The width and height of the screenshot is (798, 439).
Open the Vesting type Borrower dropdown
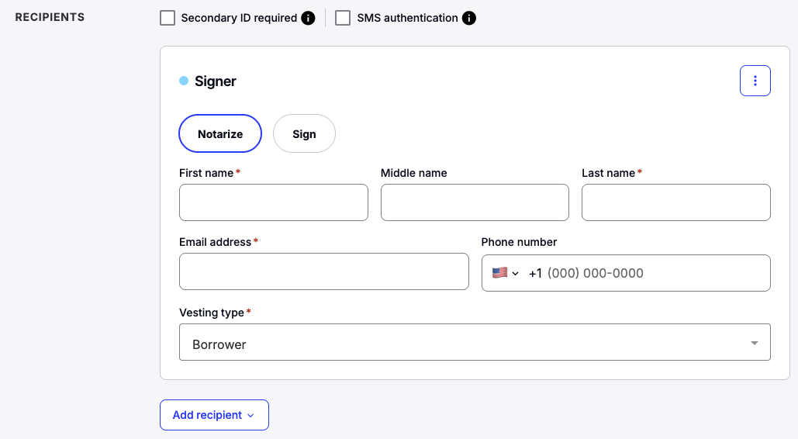click(x=475, y=342)
